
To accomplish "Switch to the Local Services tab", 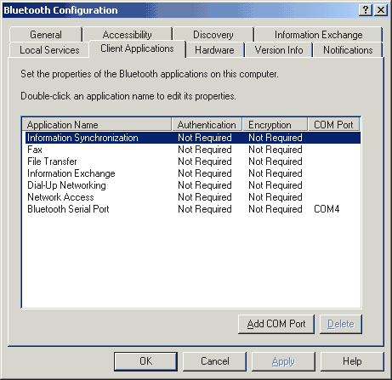I will tap(49, 50).
